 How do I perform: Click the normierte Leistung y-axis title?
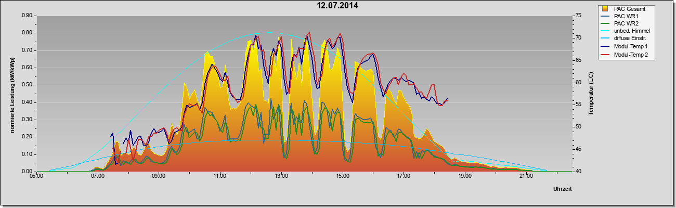tap(11, 94)
